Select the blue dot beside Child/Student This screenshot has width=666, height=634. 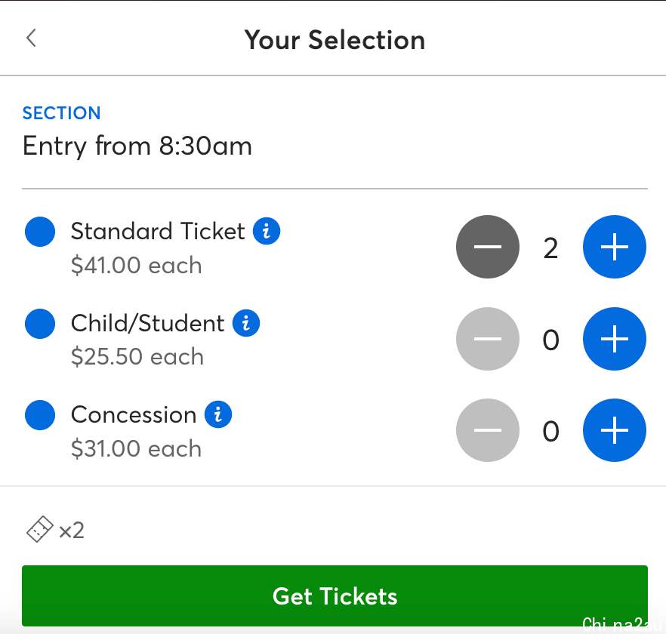pos(40,324)
